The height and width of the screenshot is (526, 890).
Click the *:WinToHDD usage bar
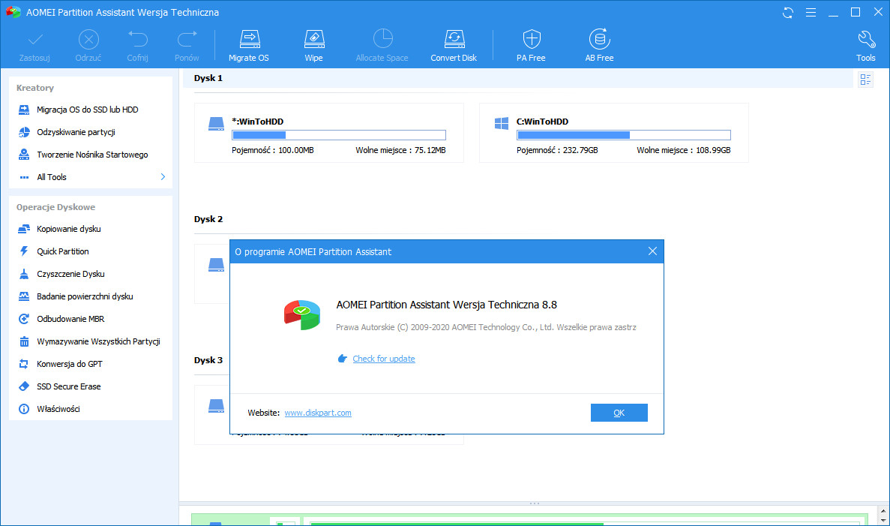339,135
